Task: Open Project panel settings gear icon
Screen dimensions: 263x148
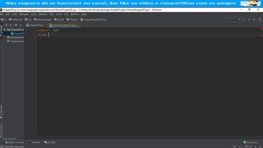Action: (16, 25)
